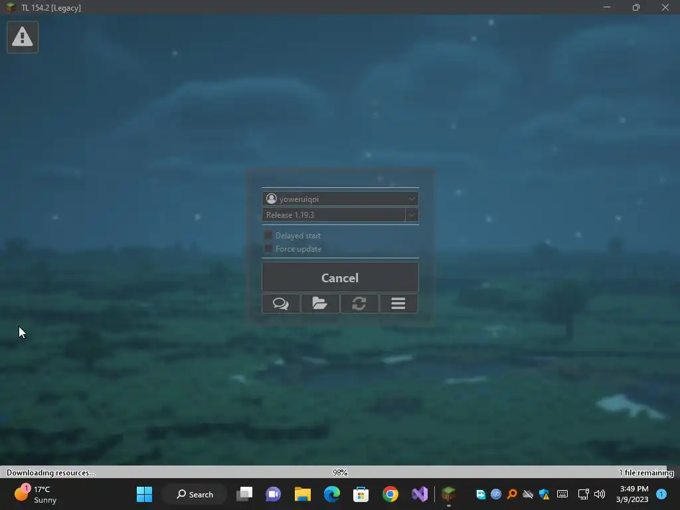This screenshot has height=510, width=680.
Task: Open the taskbar Search box
Action: [195, 494]
